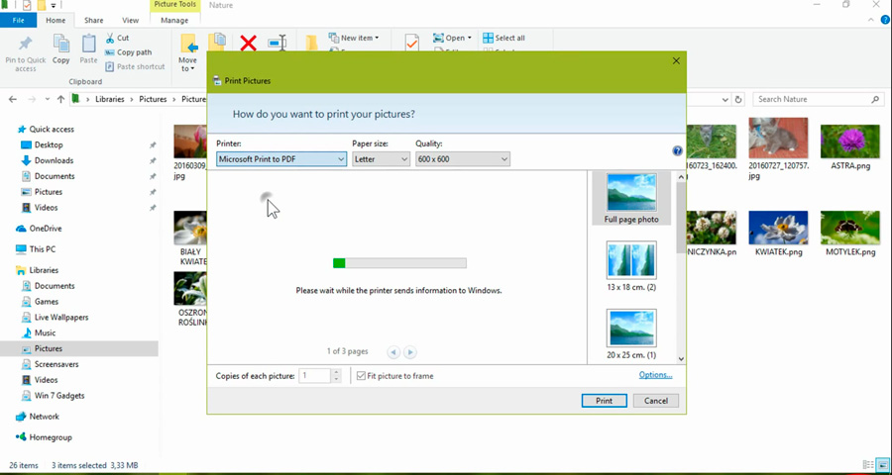Select Win 7 Gadgets in sidebar
The image size is (892, 475).
59,396
